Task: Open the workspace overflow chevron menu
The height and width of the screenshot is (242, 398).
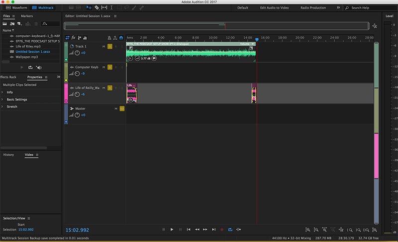Action: (x=338, y=7)
